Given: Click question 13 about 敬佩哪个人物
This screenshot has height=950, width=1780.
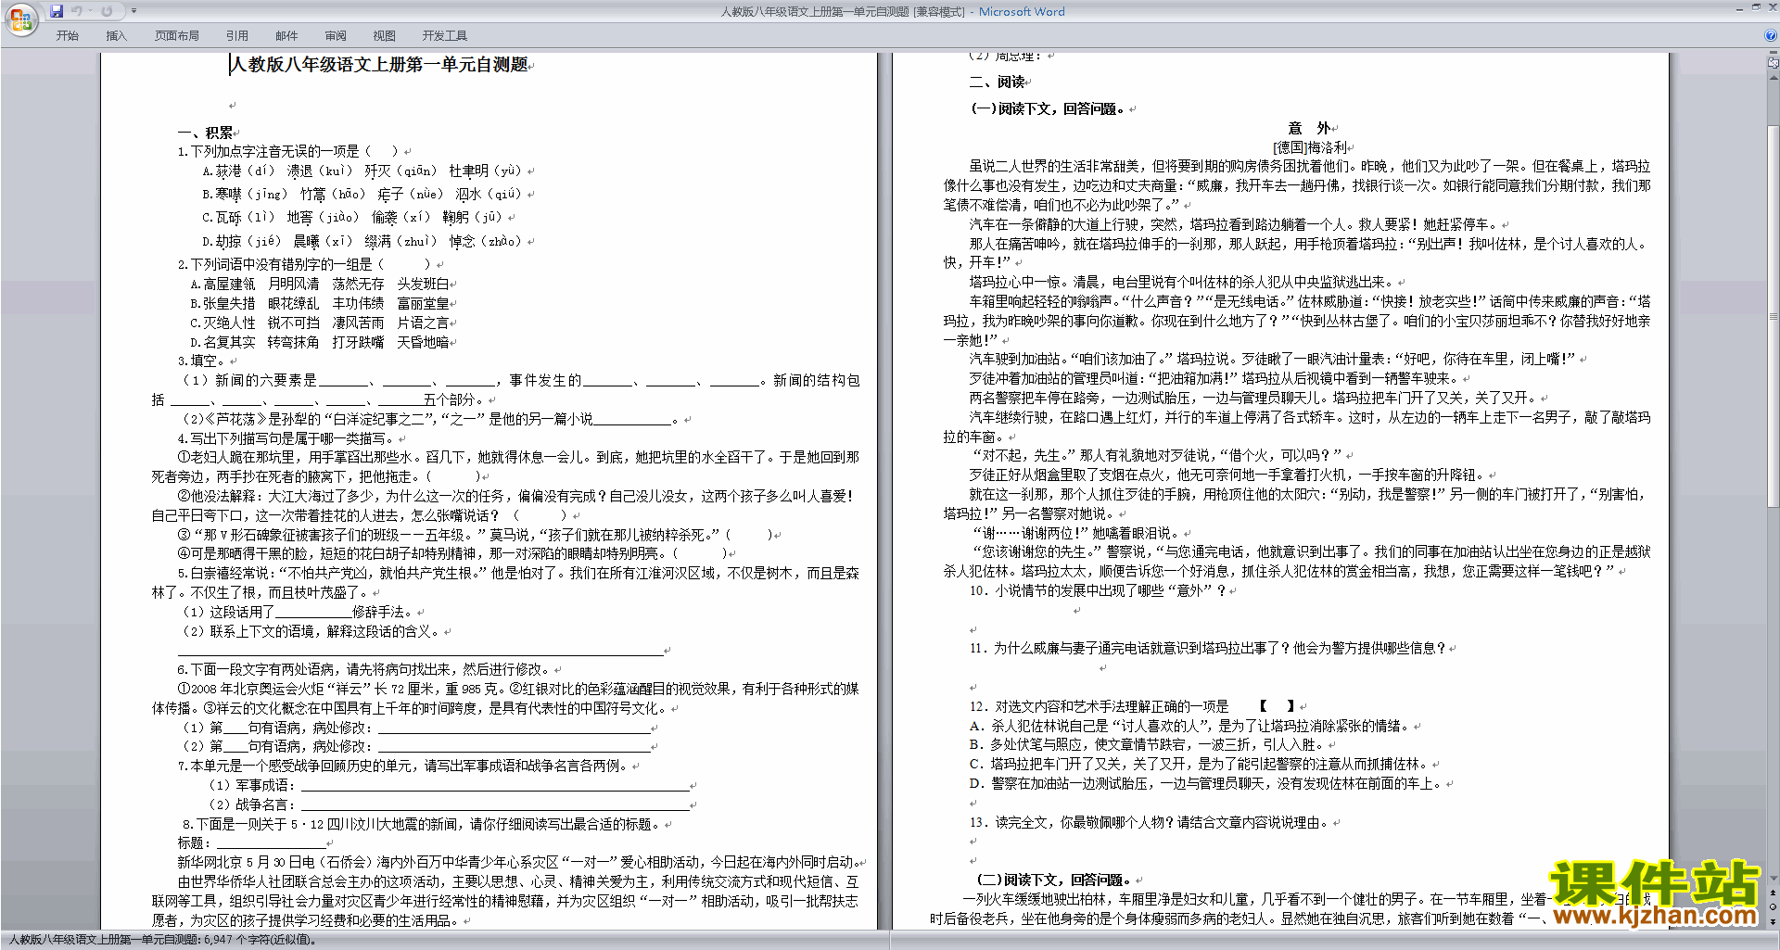Looking at the screenshot, I should 1149,822.
